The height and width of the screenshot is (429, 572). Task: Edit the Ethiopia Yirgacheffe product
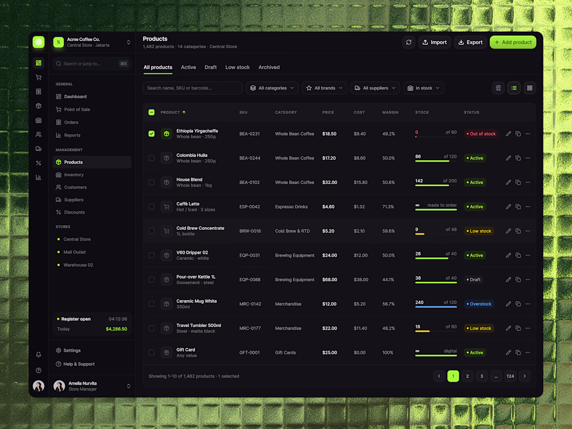pos(508,134)
